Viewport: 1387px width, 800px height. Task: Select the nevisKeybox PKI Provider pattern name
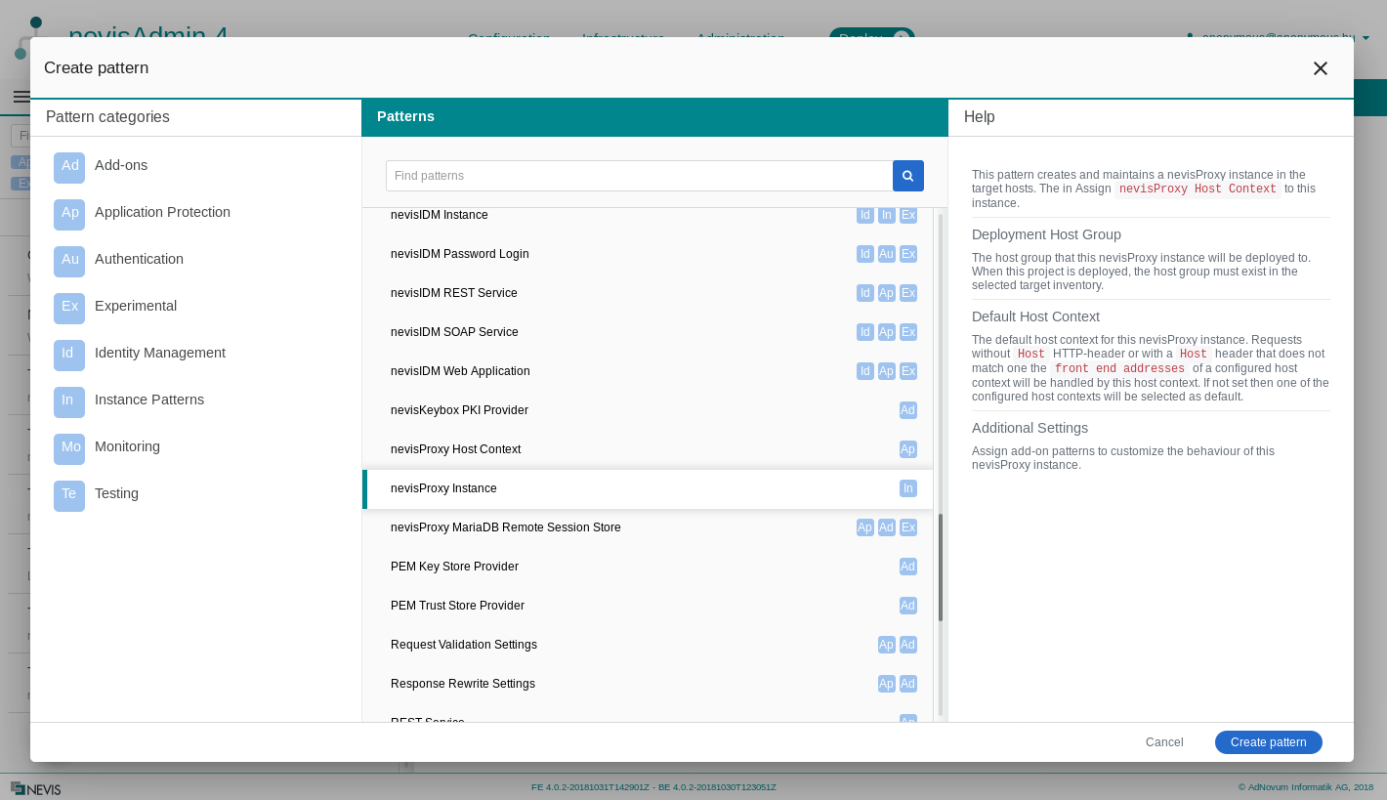(x=460, y=410)
